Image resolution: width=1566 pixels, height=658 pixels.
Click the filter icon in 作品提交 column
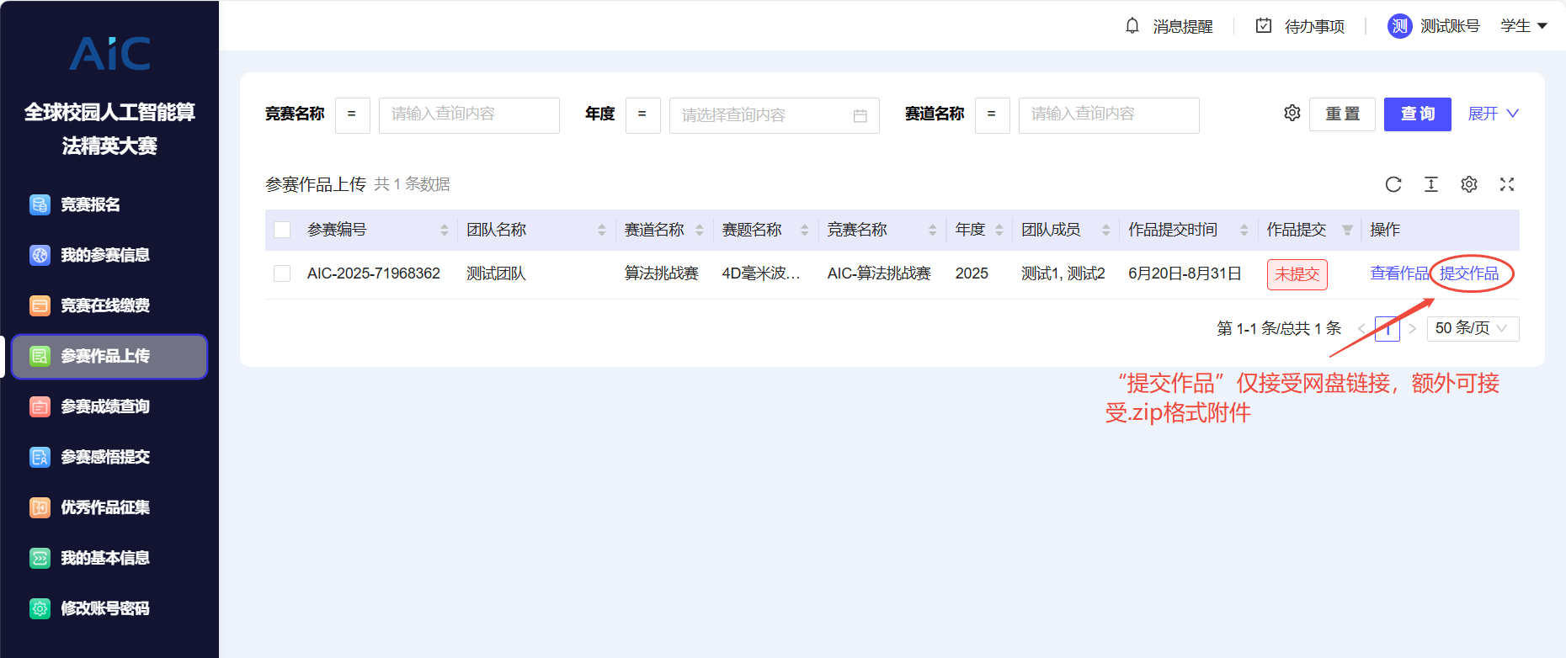[1347, 231]
